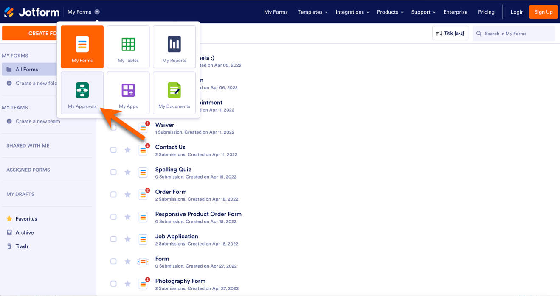
Task: Open My Forms in top navigation
Action: 276,12
